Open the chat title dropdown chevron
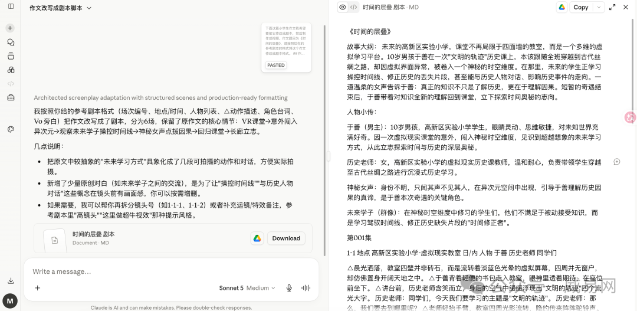The height and width of the screenshot is (311, 637). coord(89,8)
